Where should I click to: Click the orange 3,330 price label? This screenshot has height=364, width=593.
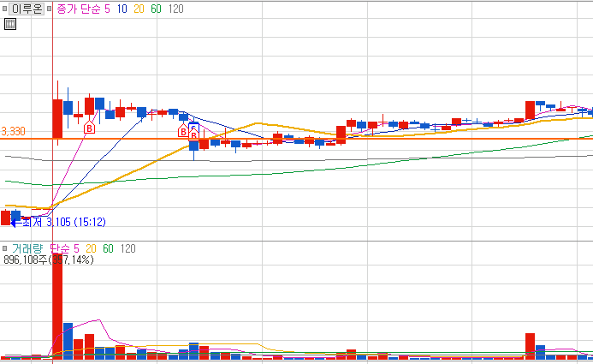(x=13, y=131)
